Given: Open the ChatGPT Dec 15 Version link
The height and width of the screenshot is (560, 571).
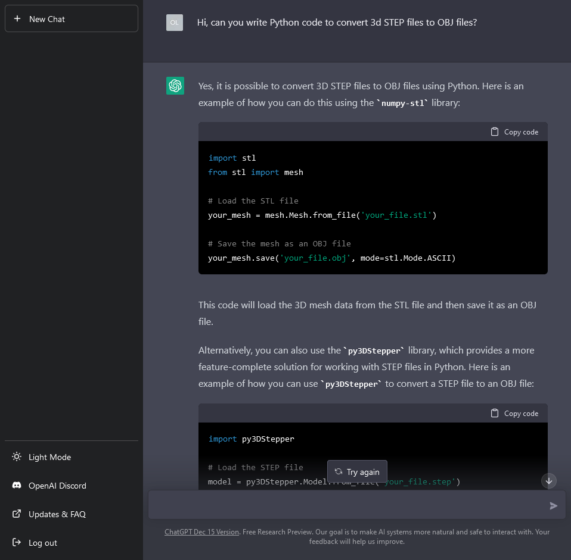Looking at the screenshot, I should (x=201, y=532).
